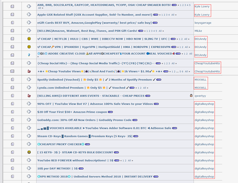This screenshot has width=238, height=183.
Task: Open the GoDaddy Promo Code thread
Action: [x=84, y=120]
